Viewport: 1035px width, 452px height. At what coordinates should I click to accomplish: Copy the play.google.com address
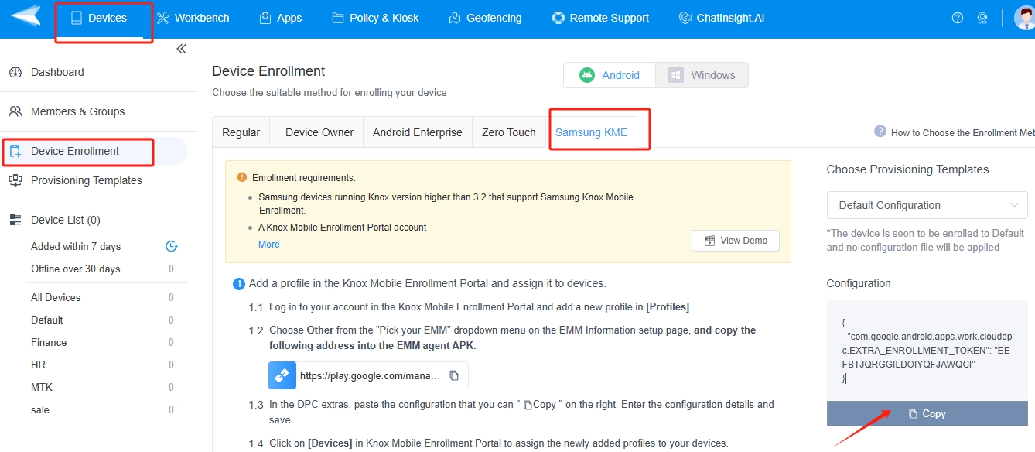tap(455, 375)
